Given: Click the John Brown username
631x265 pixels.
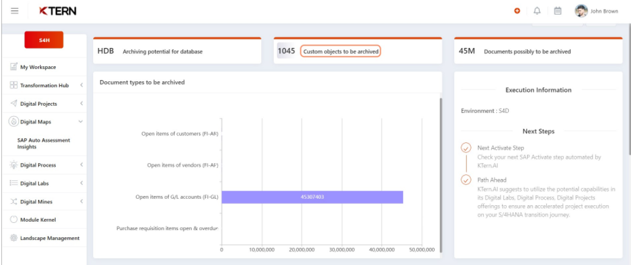Looking at the screenshot, I should [x=604, y=11].
